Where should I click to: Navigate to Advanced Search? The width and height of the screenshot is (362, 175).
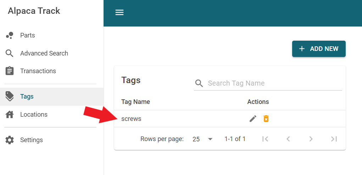point(44,53)
